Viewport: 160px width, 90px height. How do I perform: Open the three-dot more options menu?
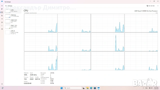pos(158,6)
